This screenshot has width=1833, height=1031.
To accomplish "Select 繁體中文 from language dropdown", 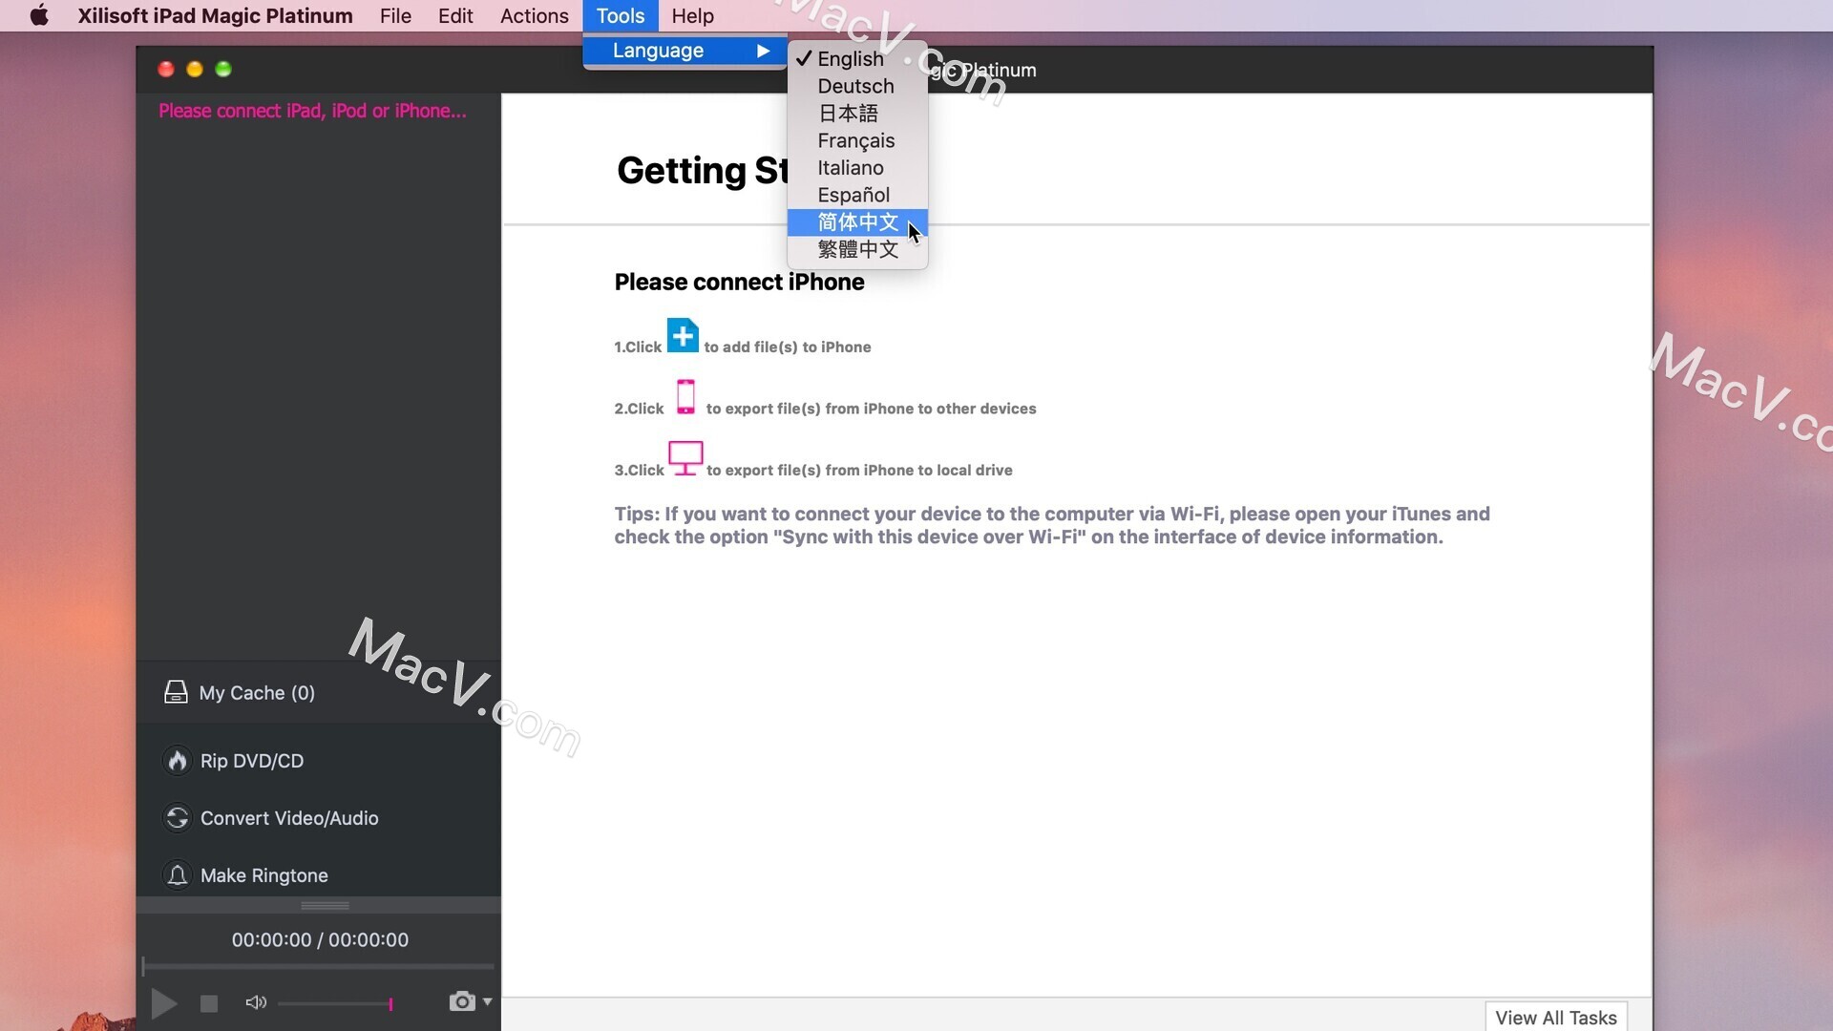I will (857, 249).
